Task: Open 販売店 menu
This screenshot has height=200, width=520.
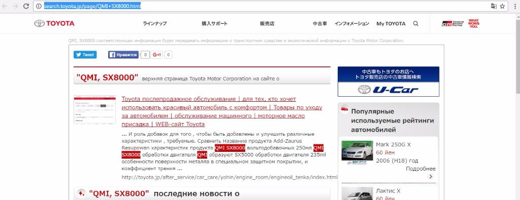Action: pos(267,23)
